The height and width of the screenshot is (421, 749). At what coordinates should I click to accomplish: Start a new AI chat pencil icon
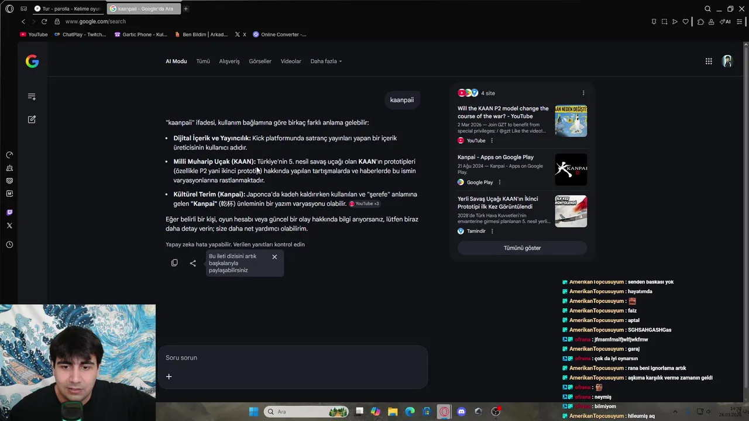coord(32,119)
